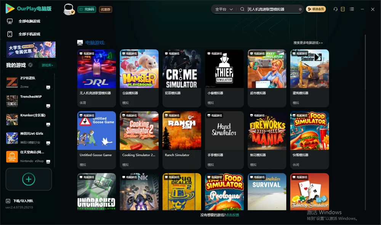Image resolution: width=381 pixels, height=225 pixels.
Task: Open the Drug Dealer Simulator 2 card
Action: pos(181,192)
